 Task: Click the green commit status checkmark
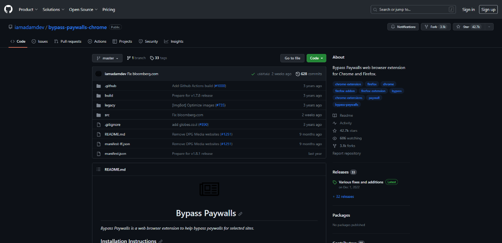(253, 74)
